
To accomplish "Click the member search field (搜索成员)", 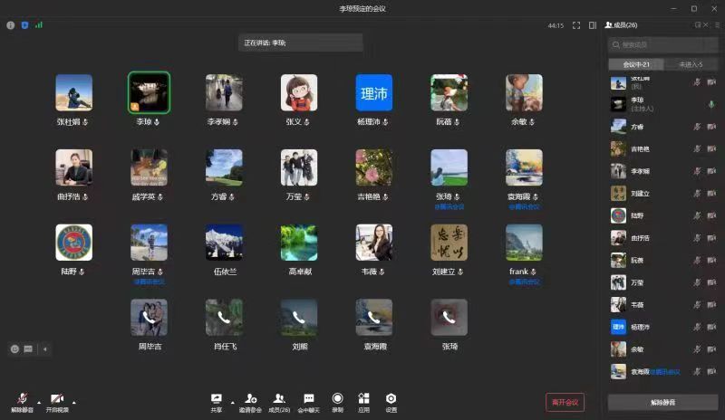I will tap(658, 44).
